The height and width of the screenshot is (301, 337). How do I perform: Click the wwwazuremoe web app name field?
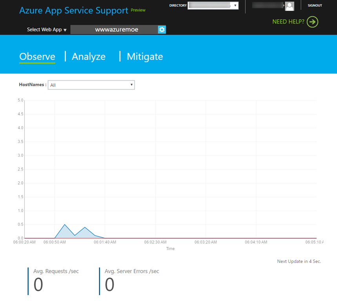point(116,30)
